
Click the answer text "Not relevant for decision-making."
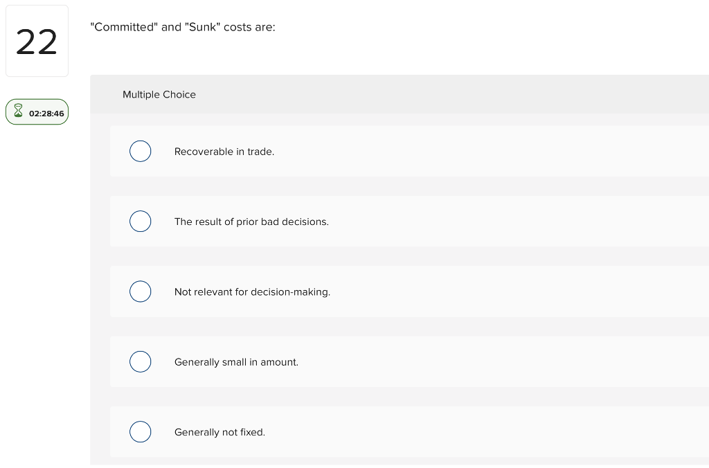point(252,291)
